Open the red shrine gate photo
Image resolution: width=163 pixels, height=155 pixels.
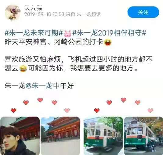[60, 136]
